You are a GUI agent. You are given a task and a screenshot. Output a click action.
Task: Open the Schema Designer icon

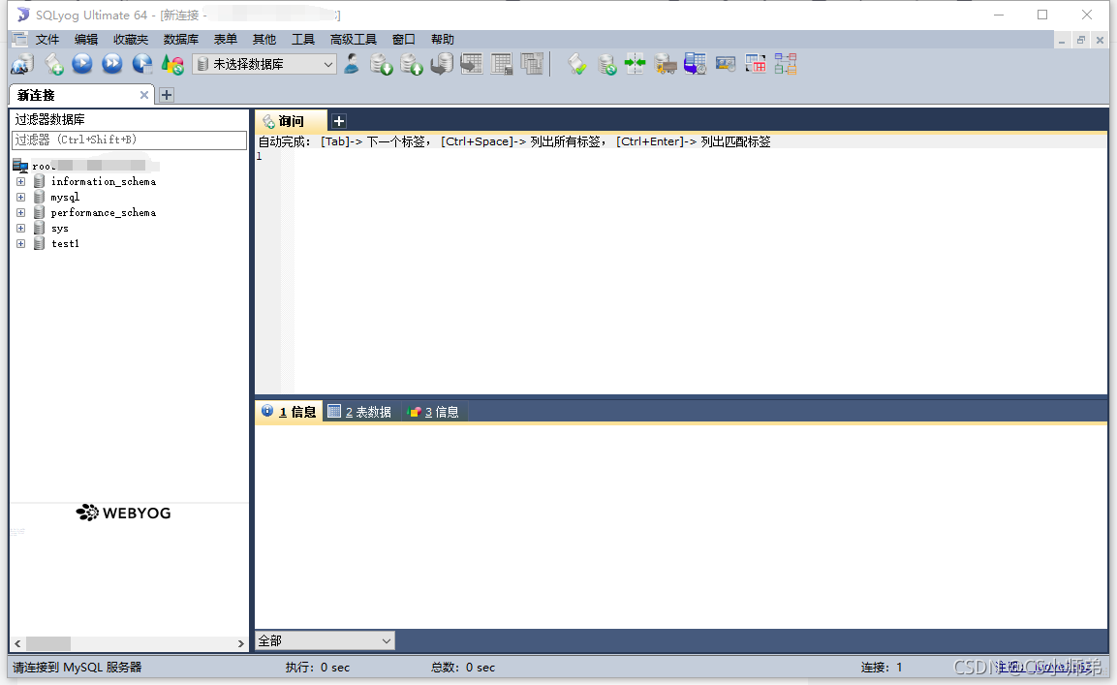click(786, 64)
